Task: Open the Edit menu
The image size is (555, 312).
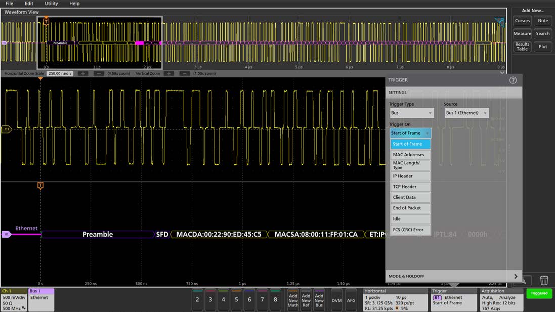Action: 29,4
